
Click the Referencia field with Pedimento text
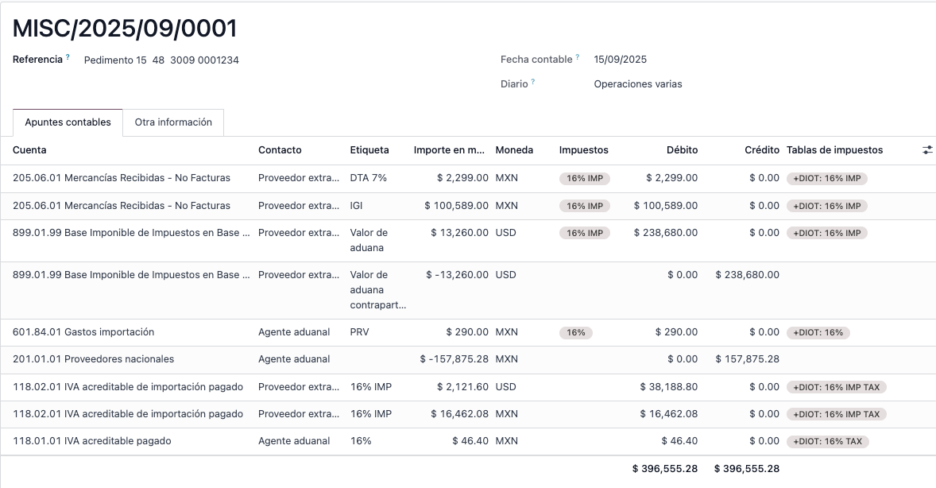161,60
